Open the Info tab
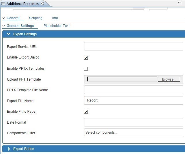This screenshot has height=154, width=185. [x=55, y=18]
